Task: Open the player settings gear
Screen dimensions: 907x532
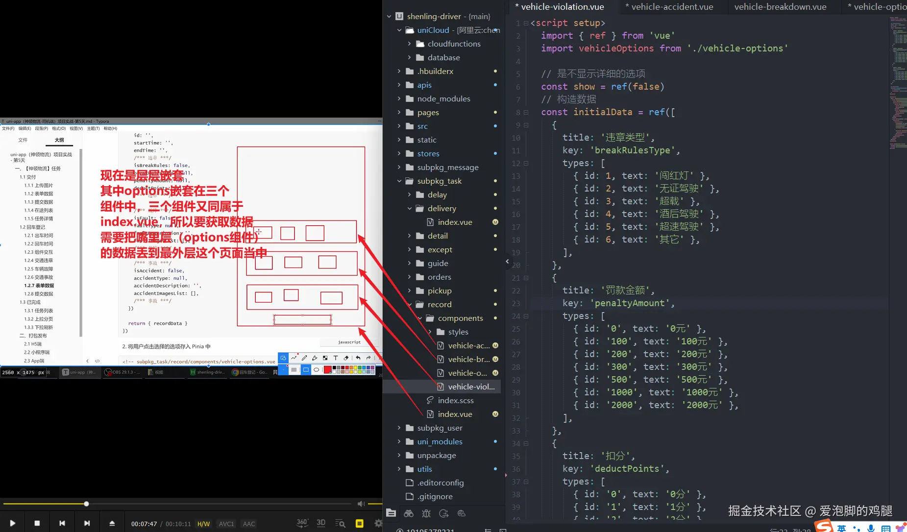Action: (x=378, y=523)
